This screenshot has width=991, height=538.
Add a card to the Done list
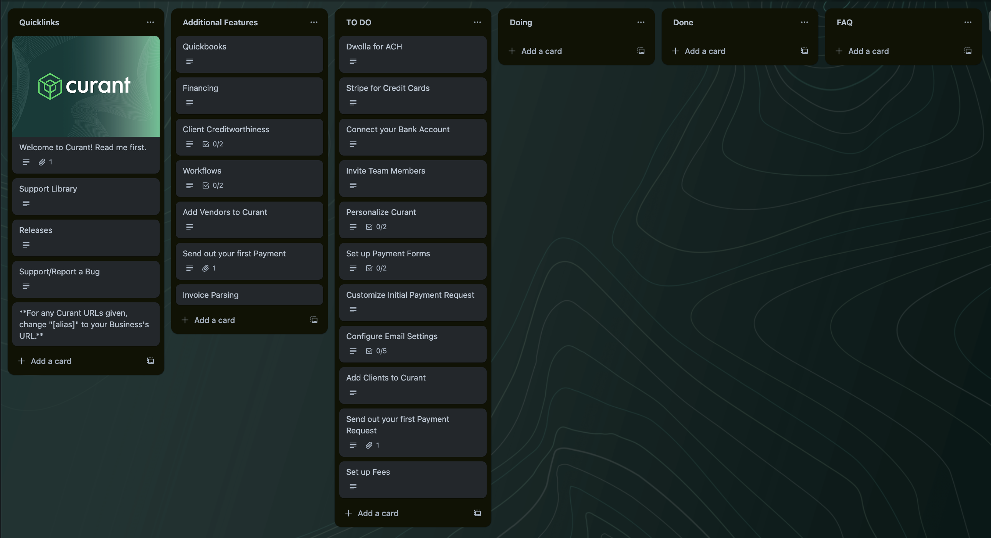click(731, 51)
